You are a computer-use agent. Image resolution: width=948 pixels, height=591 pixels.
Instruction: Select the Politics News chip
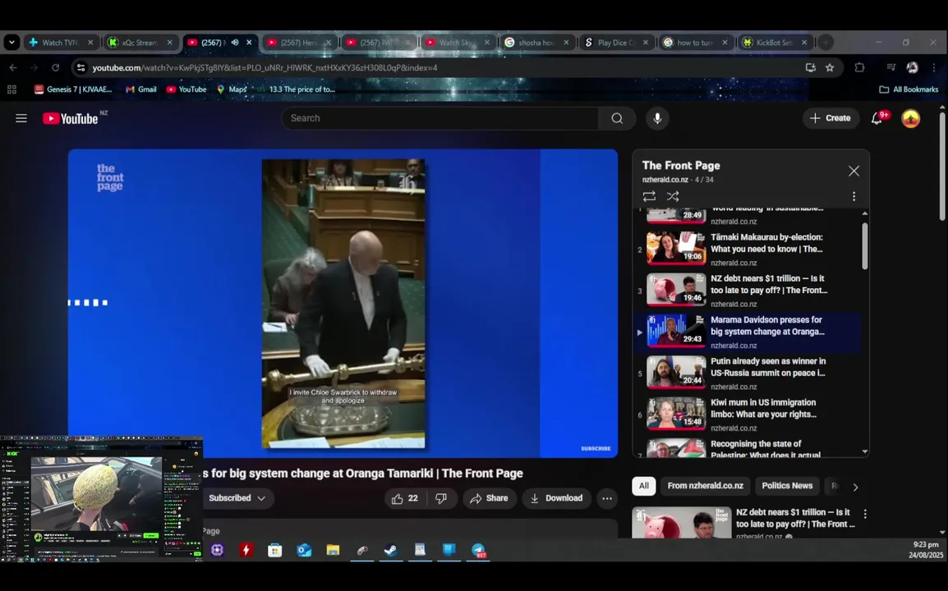tap(786, 486)
